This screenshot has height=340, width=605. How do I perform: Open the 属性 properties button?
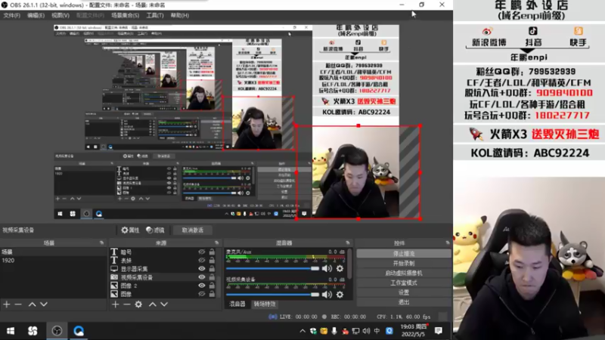[x=130, y=230]
